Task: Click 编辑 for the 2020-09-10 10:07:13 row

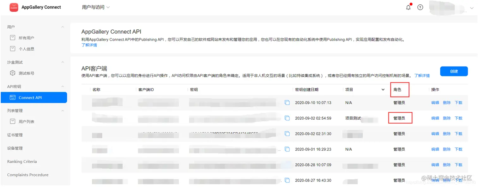Action: coord(435,103)
